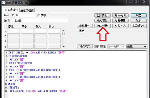
Task: Open 用法说明 usage notes
Action: click(120, 15)
